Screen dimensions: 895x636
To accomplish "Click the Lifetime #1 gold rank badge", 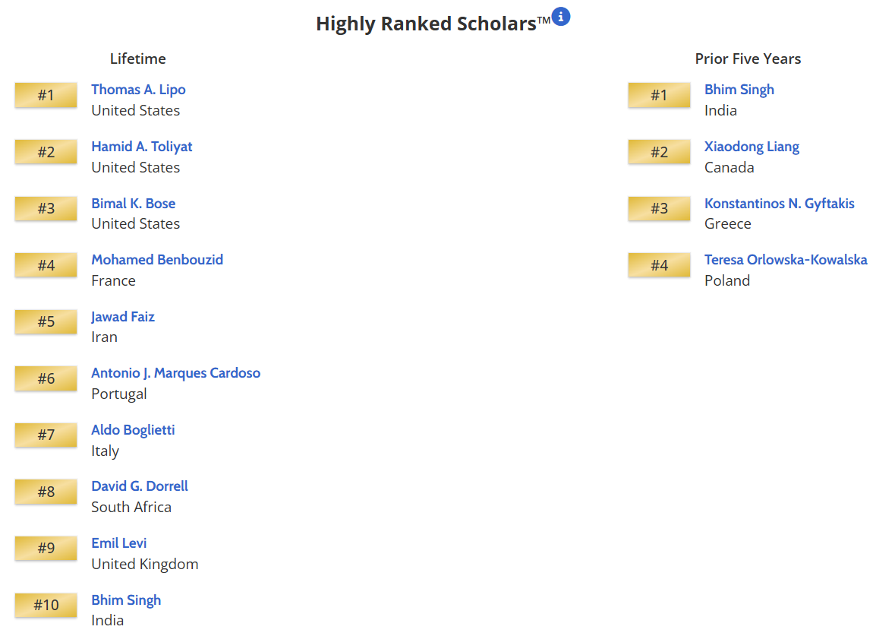I will coord(46,96).
